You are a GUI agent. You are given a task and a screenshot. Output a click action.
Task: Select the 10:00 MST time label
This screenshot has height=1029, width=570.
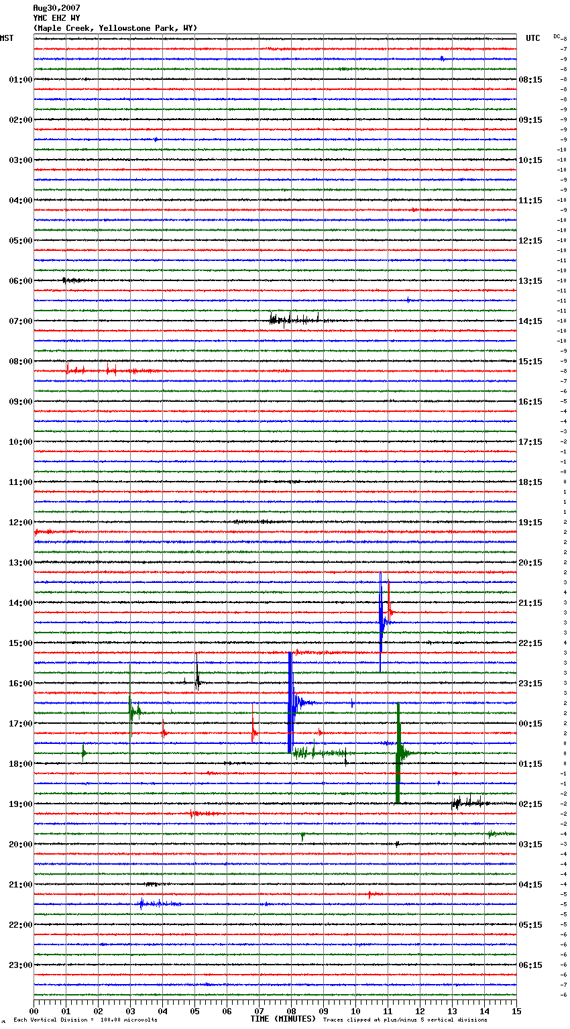click(21, 442)
